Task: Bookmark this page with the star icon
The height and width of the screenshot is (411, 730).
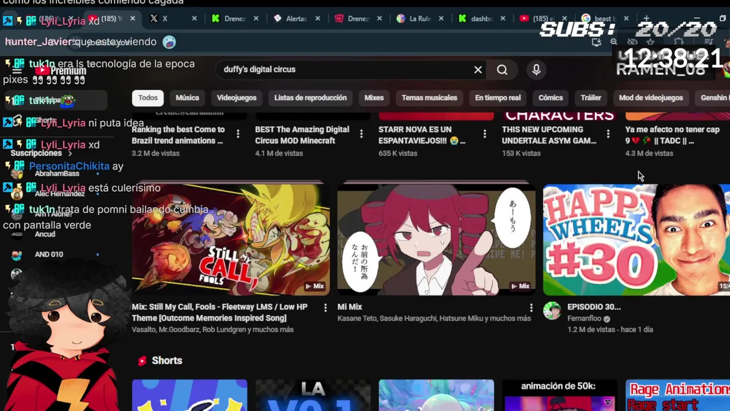Action: click(x=650, y=42)
